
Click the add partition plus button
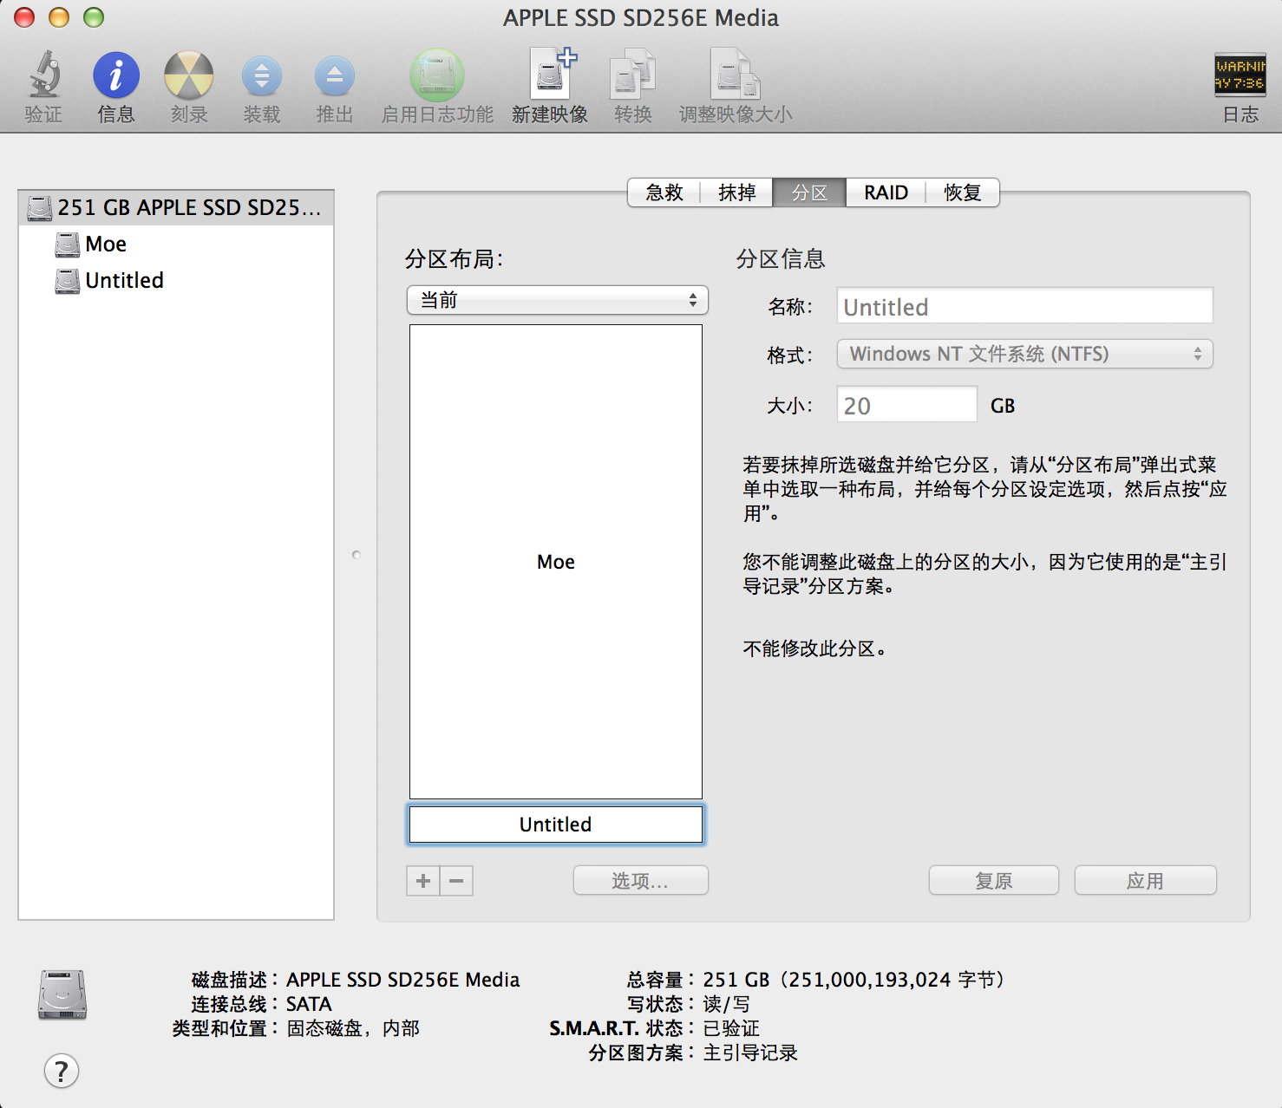(x=423, y=881)
